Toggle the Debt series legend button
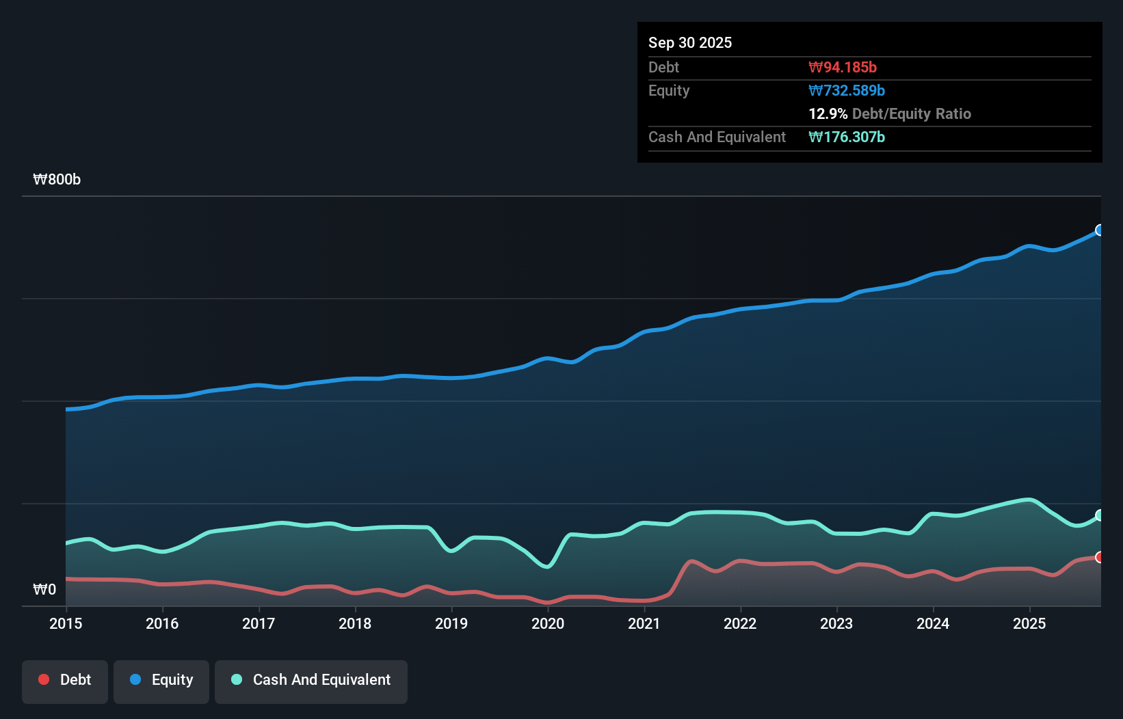The width and height of the screenshot is (1123, 719). tap(65, 681)
